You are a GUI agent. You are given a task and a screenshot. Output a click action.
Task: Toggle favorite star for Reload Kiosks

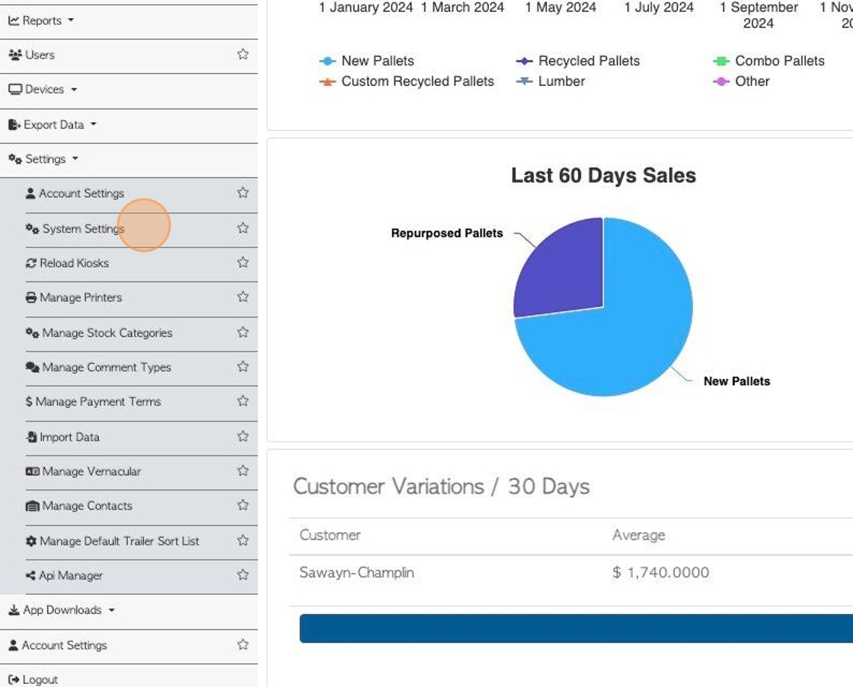[x=243, y=262]
